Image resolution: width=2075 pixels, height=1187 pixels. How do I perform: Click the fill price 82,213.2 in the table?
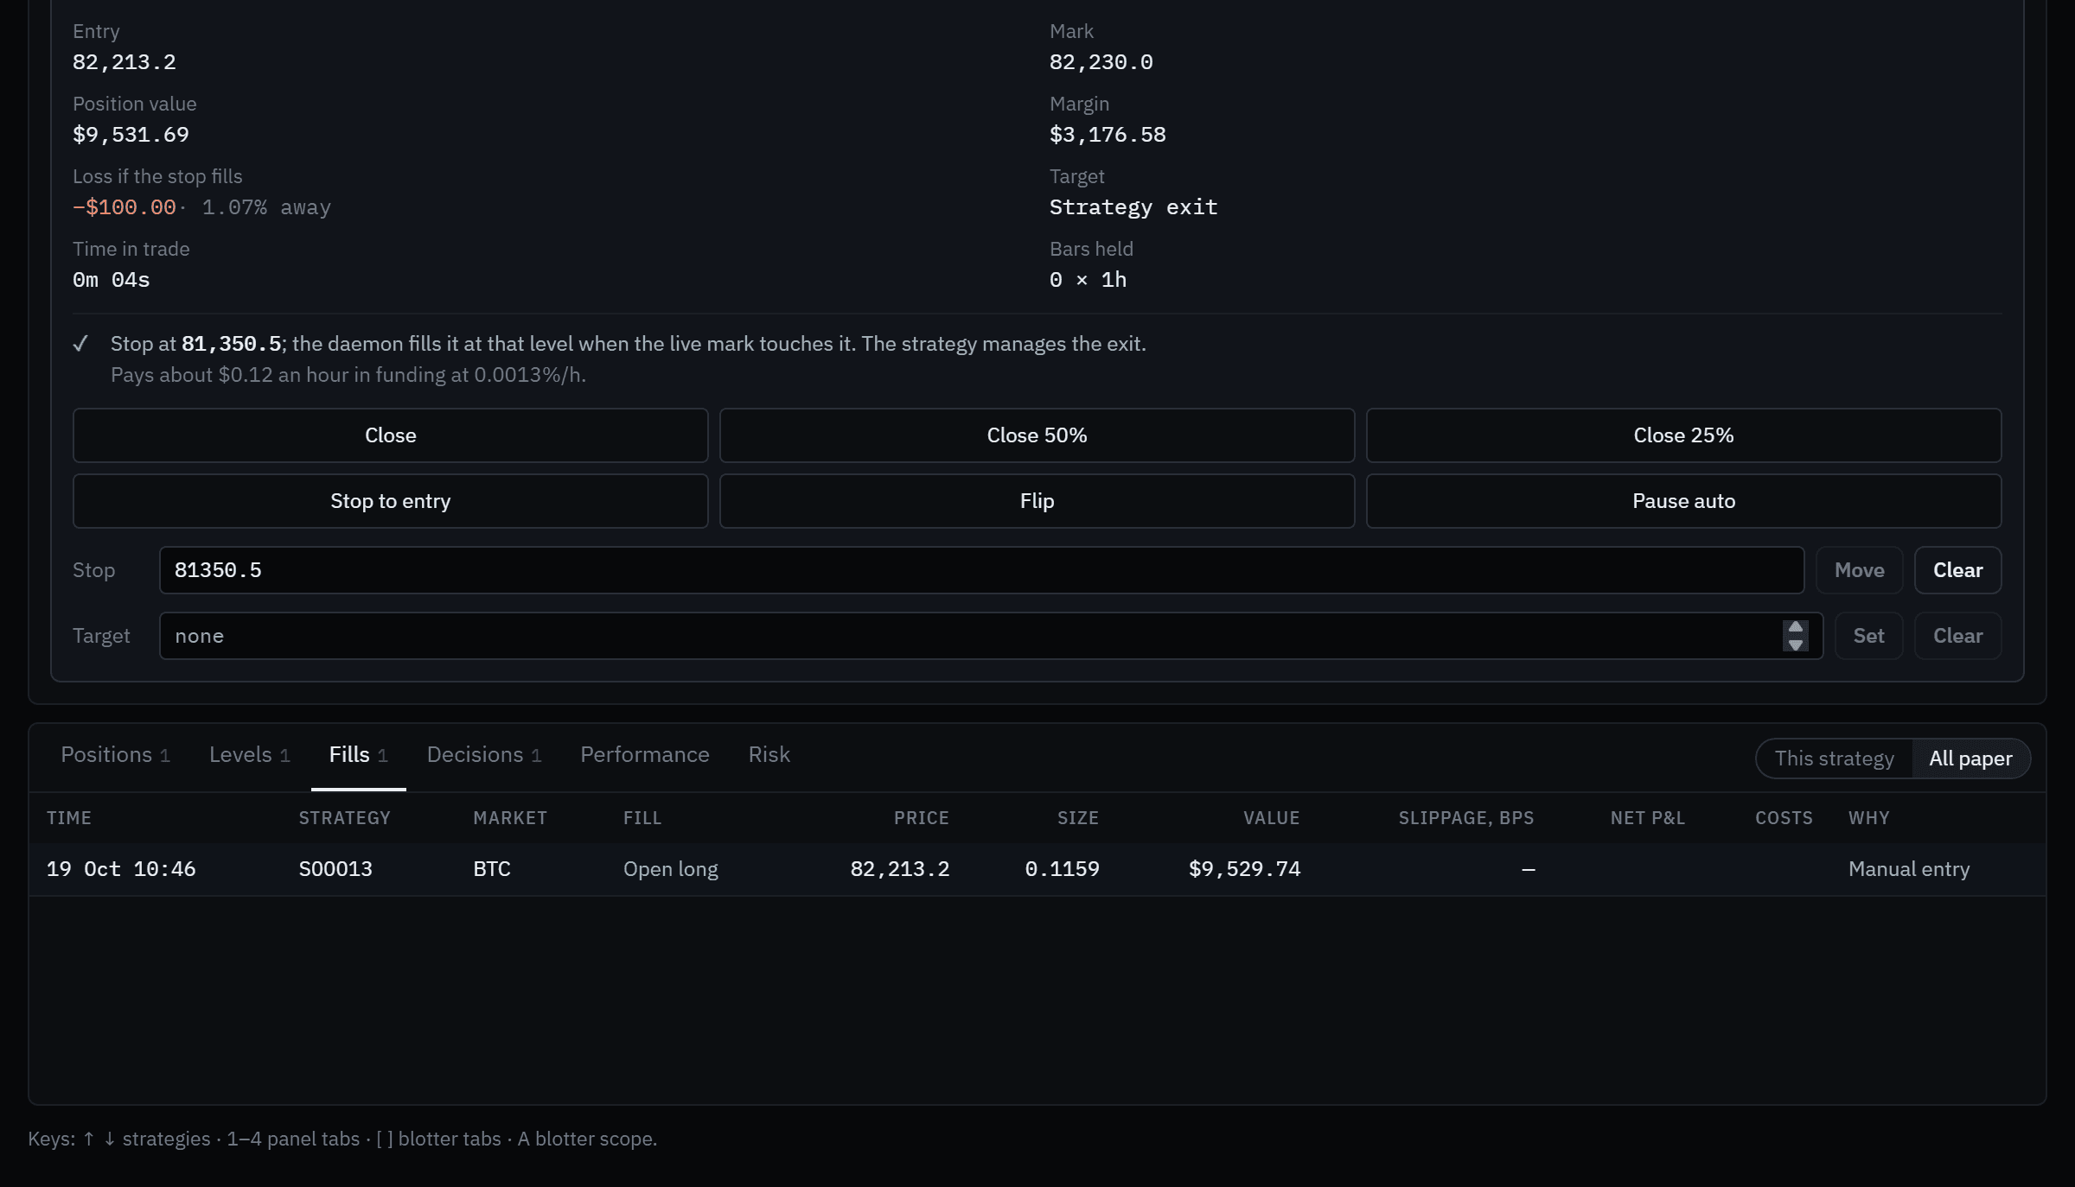tap(899, 869)
